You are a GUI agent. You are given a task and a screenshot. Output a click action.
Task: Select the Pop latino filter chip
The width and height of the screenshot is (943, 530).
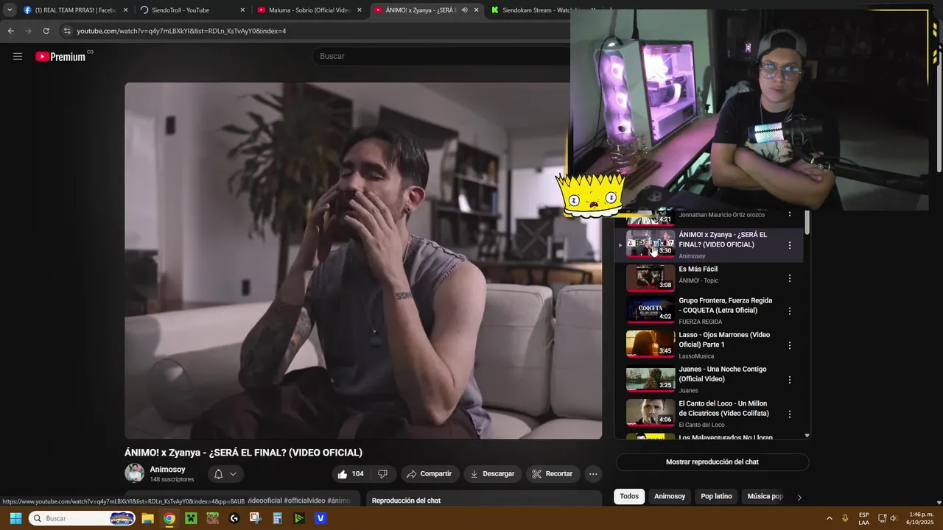click(x=716, y=496)
